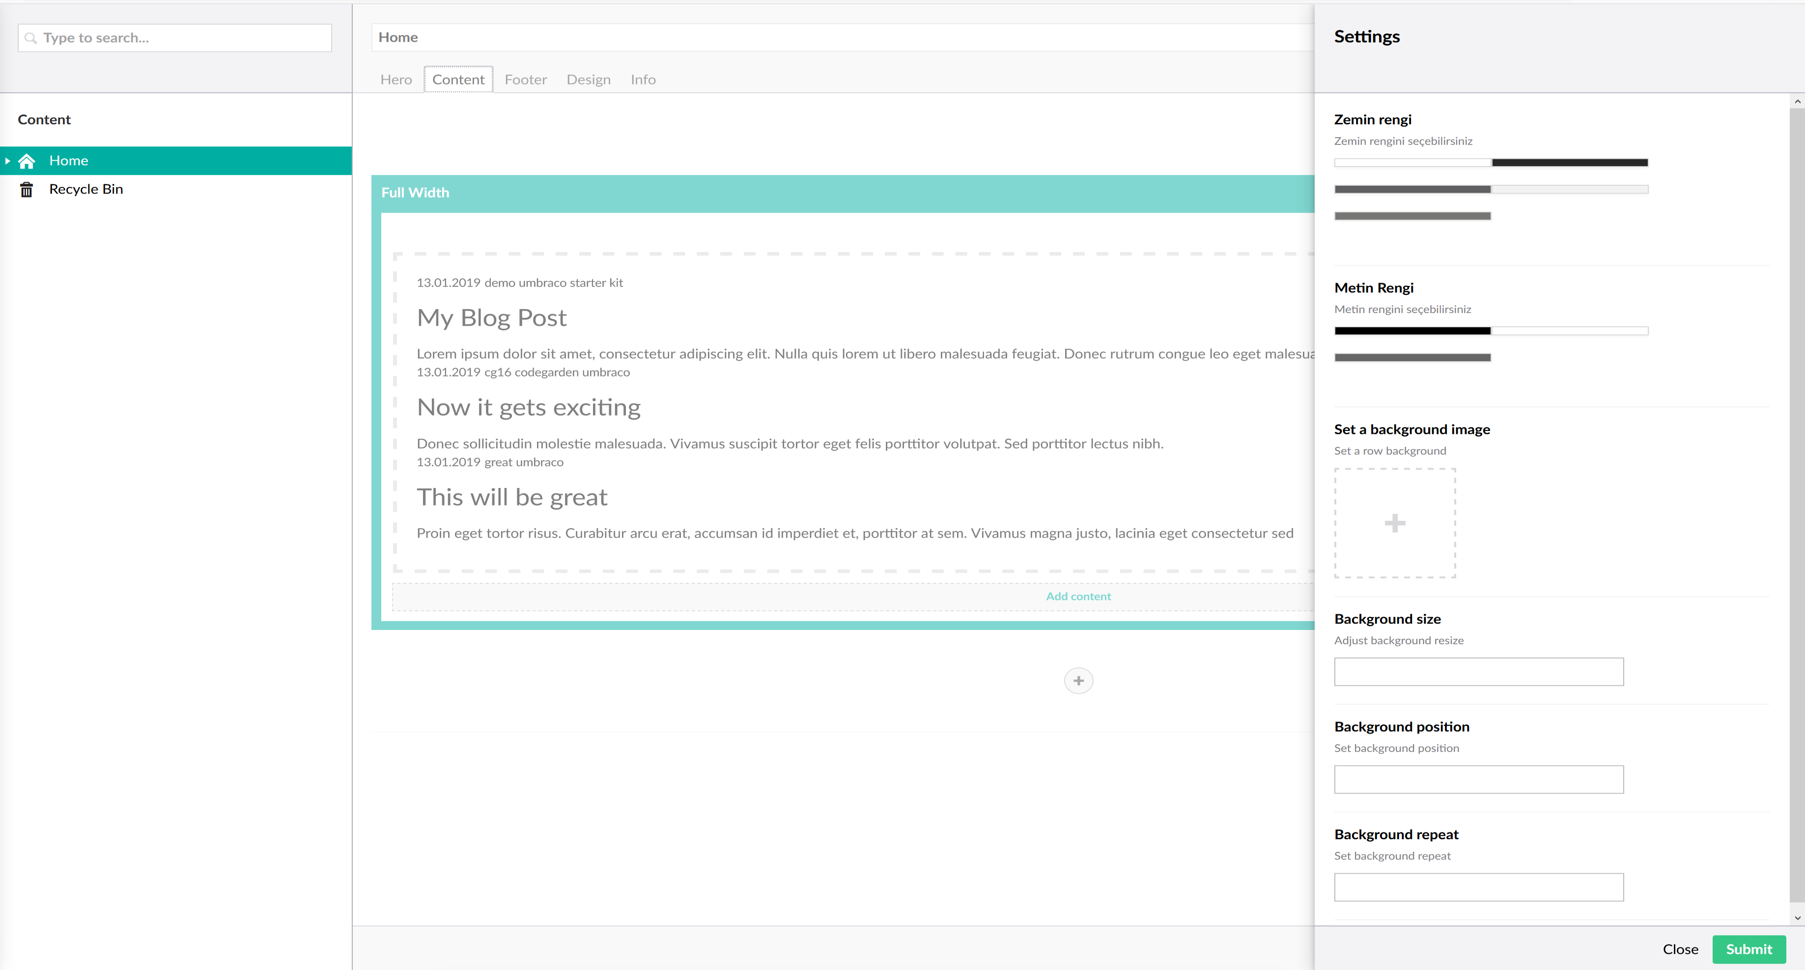
Task: Pick near-black swatch under Zemin rengi
Action: [x=1570, y=163]
